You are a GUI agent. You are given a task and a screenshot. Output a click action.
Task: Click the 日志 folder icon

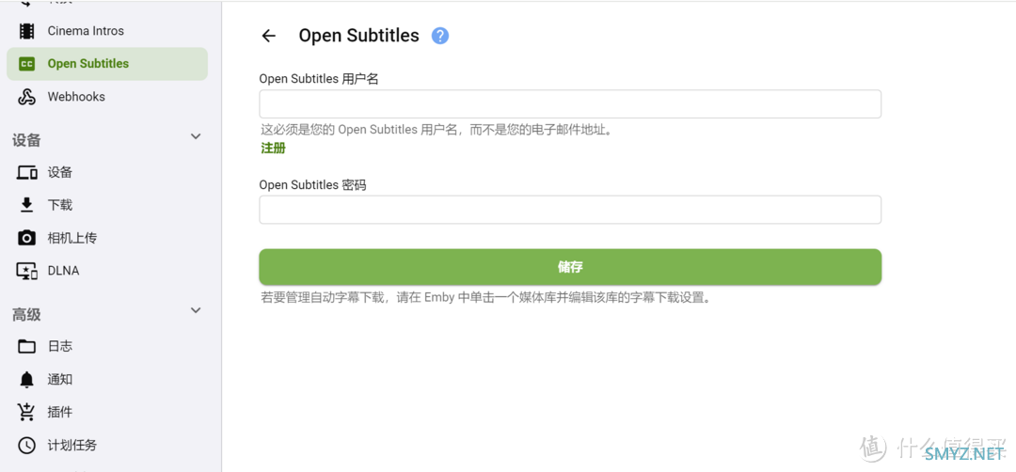pyautogui.click(x=26, y=346)
